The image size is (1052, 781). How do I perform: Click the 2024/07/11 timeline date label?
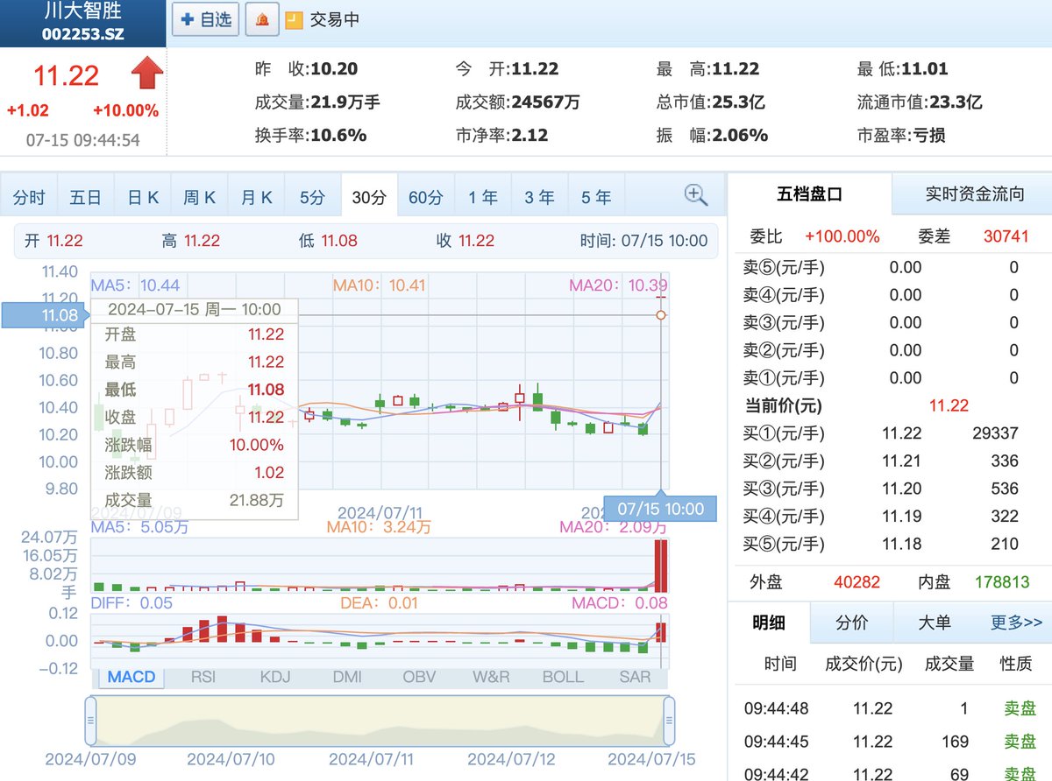[x=380, y=512]
